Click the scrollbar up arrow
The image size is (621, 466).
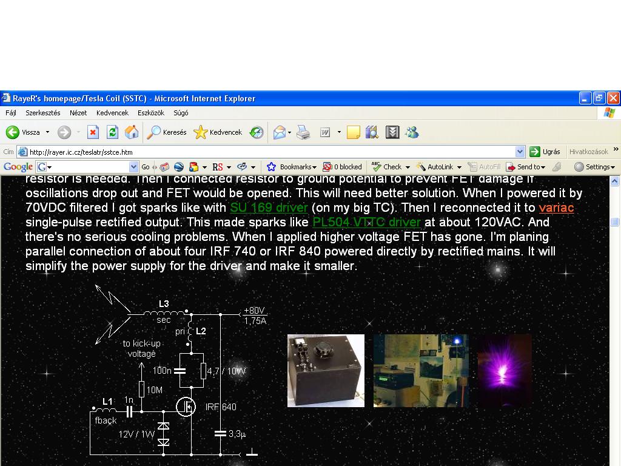pos(615,181)
